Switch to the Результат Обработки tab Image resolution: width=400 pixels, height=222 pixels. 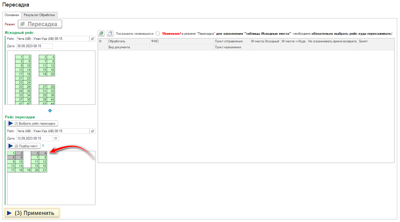click(x=40, y=15)
